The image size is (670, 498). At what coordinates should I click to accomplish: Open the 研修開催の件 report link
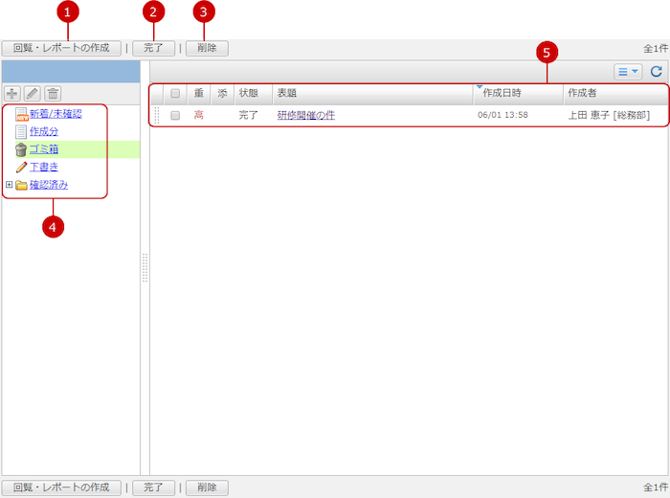[306, 115]
